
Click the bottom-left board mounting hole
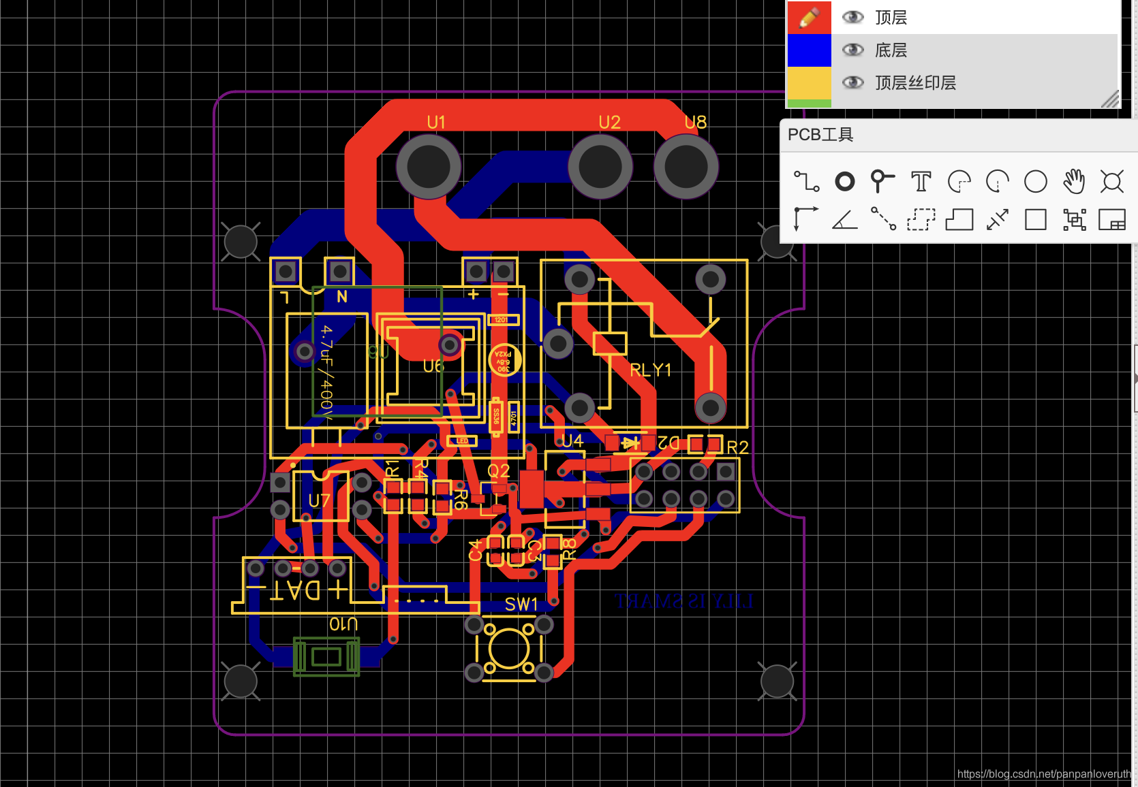click(241, 681)
